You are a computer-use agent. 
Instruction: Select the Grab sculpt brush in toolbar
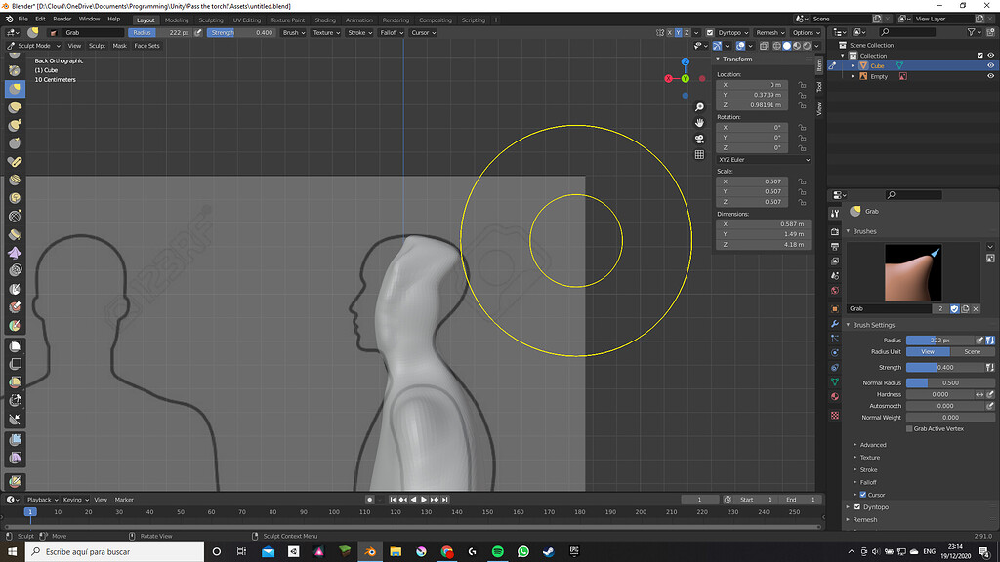click(16, 89)
